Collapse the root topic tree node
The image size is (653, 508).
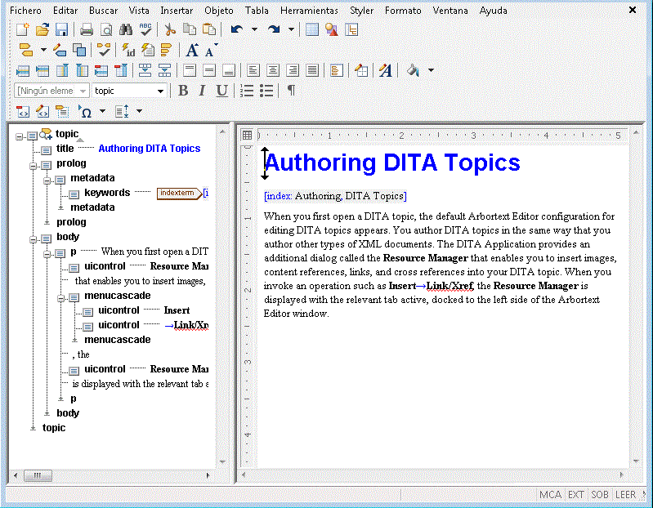click(19, 136)
